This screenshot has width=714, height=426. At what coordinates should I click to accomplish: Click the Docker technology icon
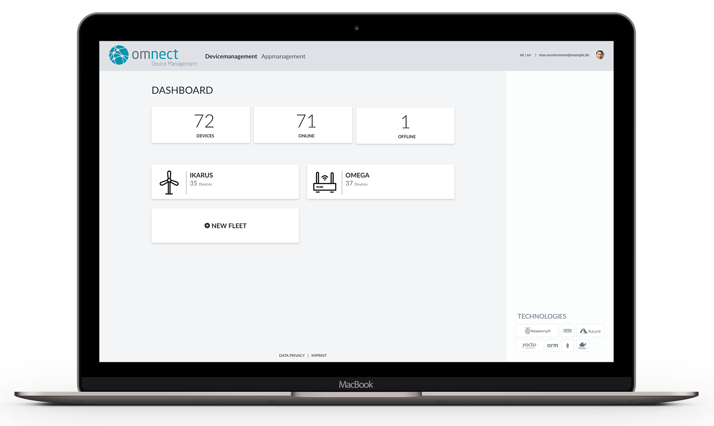583,346
